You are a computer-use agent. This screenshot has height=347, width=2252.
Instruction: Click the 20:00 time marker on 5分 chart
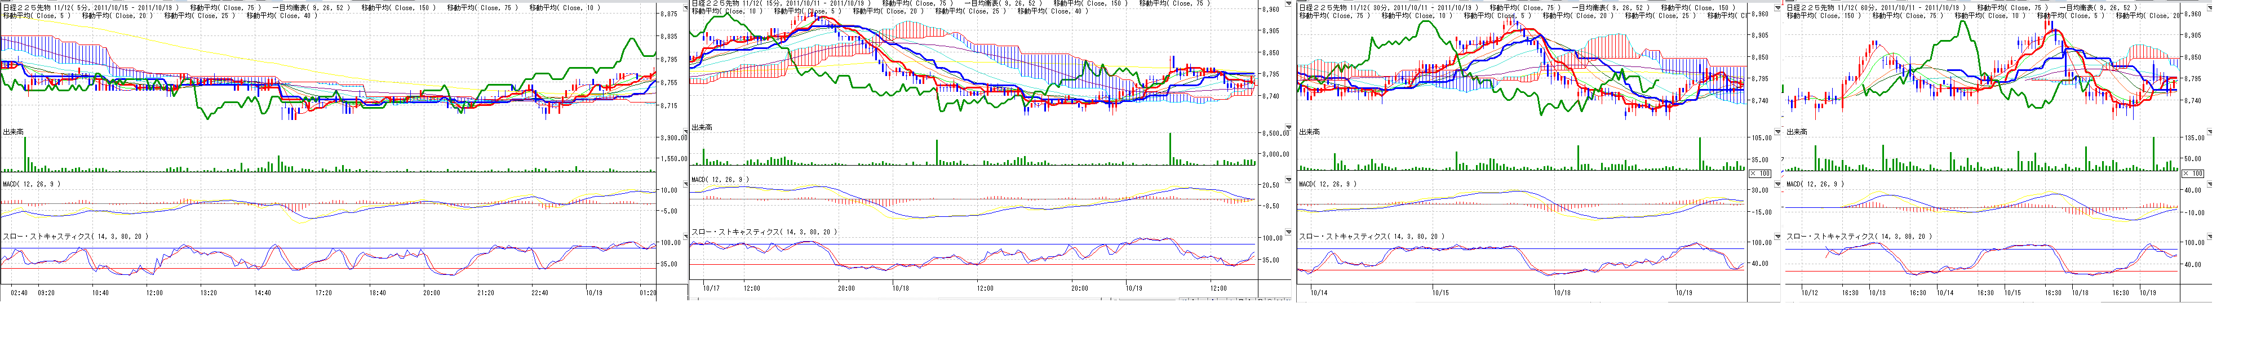coord(431,293)
